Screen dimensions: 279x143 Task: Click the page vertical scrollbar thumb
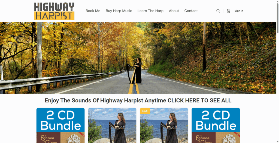click(278, 17)
